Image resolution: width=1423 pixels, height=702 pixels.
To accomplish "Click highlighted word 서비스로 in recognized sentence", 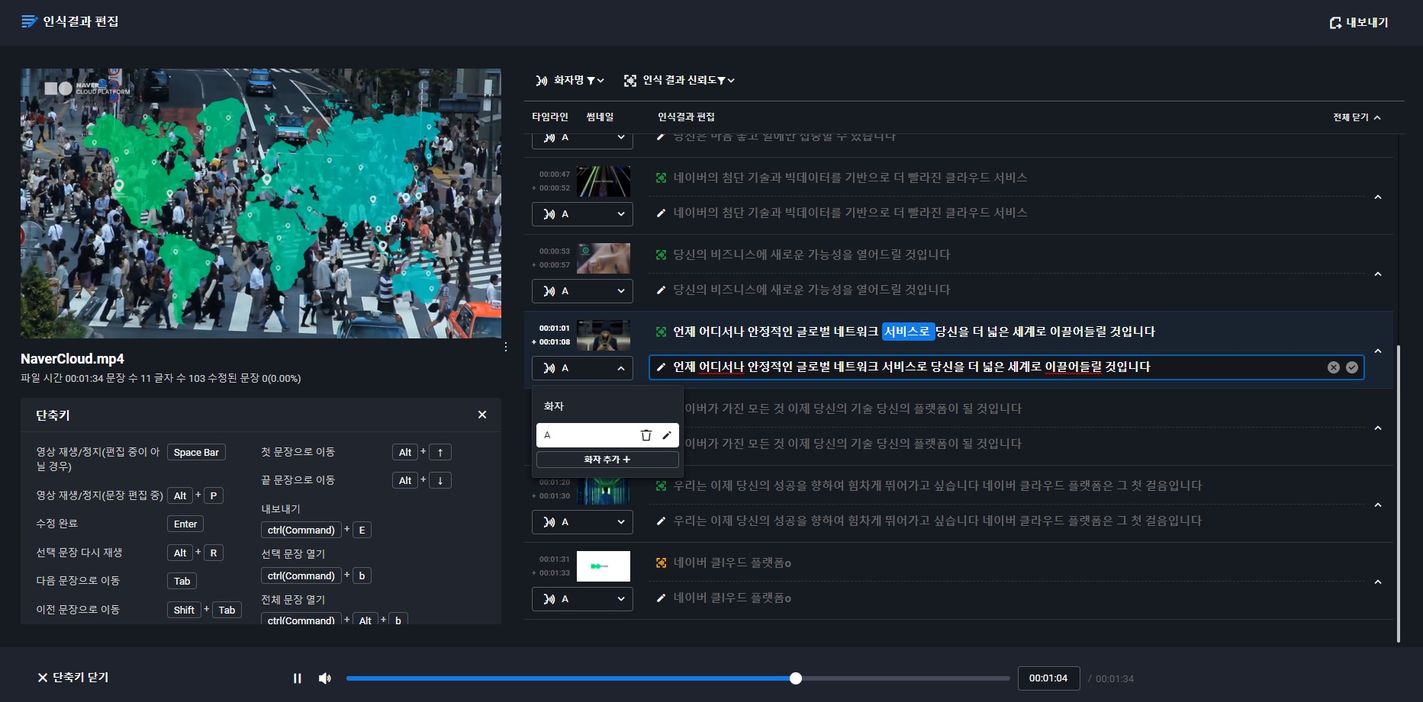I will click(907, 332).
